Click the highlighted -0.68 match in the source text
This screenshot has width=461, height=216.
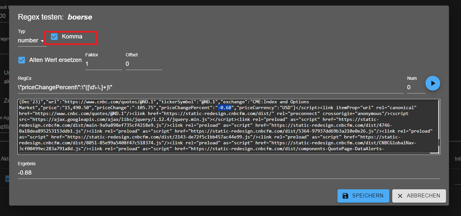(x=224, y=108)
